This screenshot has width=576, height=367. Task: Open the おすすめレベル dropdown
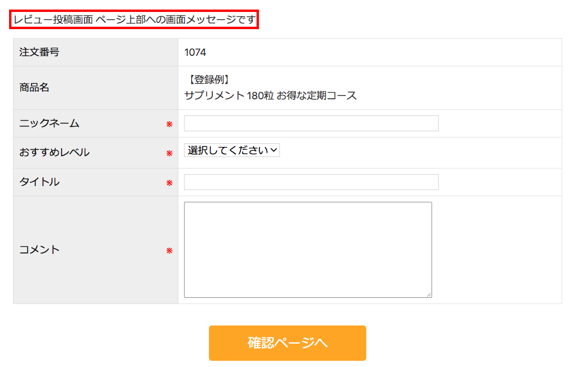[232, 150]
